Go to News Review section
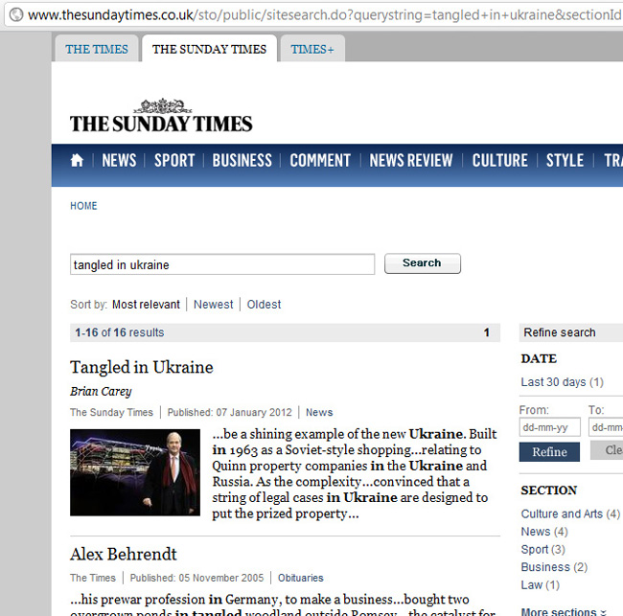Viewport: 623px width, 616px height. tap(411, 160)
